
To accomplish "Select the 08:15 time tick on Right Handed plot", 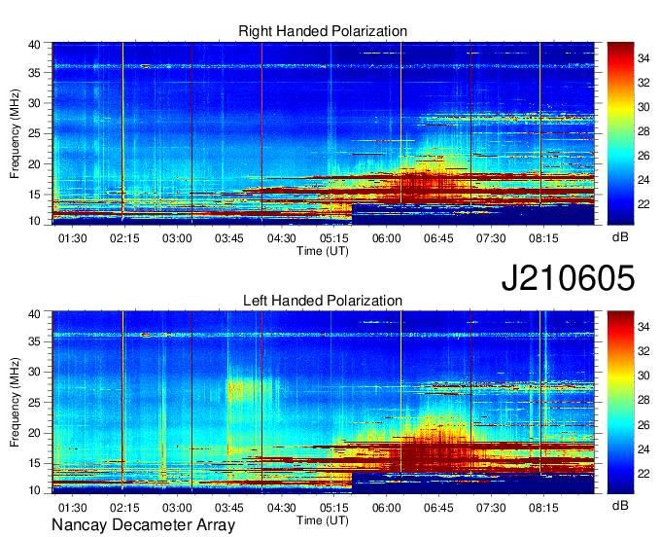I will point(543,238).
